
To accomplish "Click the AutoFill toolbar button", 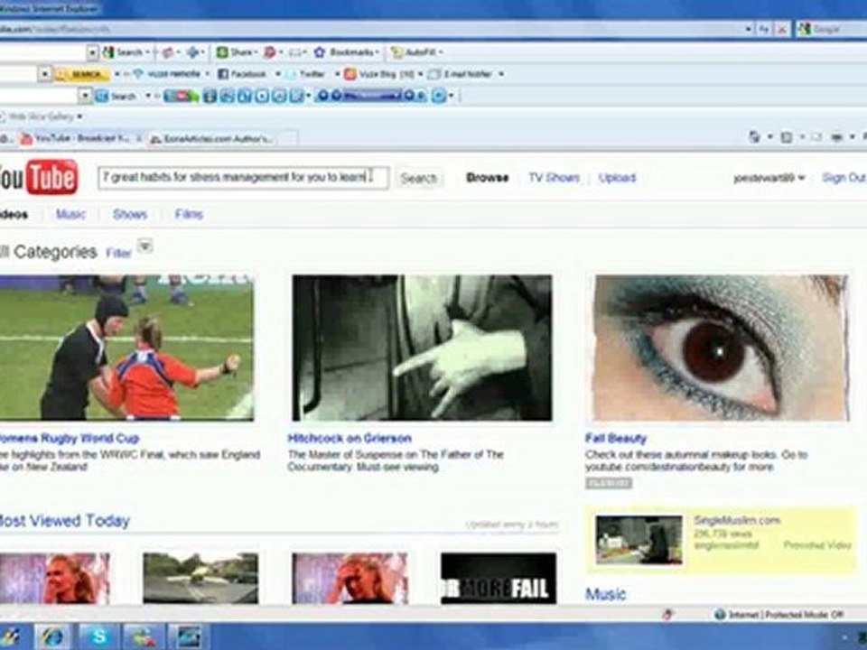I will pyautogui.click(x=416, y=52).
